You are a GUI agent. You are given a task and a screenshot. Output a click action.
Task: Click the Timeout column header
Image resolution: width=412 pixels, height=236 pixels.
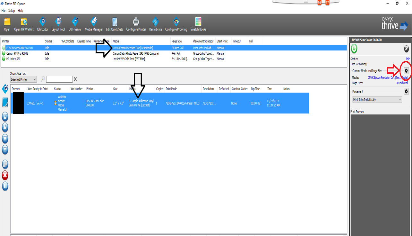click(240, 41)
